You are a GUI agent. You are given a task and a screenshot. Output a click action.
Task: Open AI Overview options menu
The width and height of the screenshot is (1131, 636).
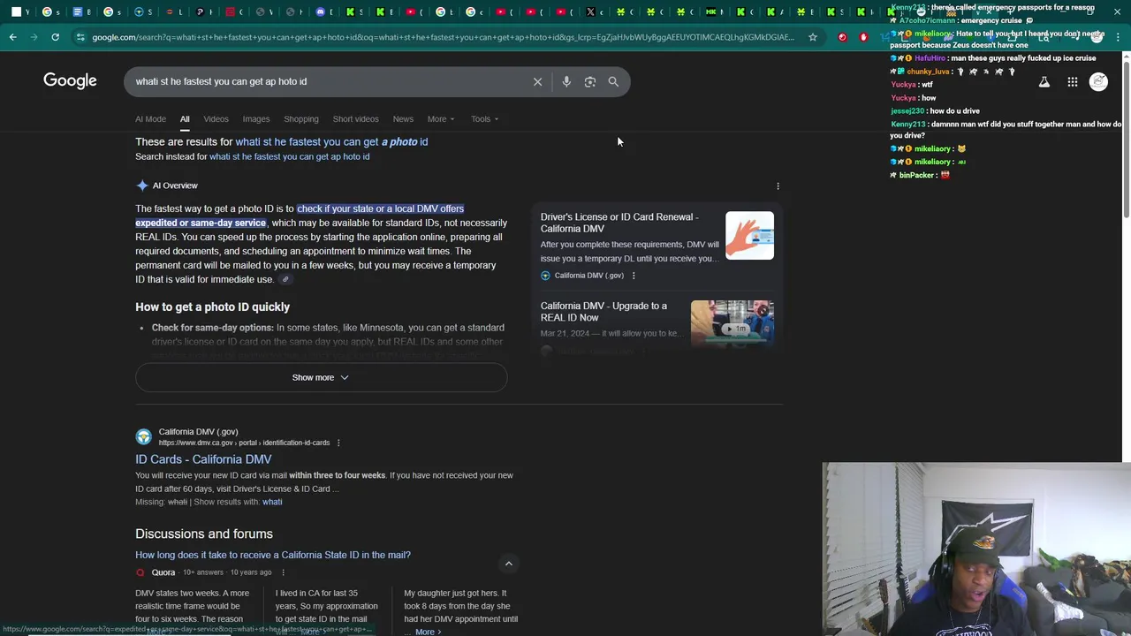click(778, 186)
